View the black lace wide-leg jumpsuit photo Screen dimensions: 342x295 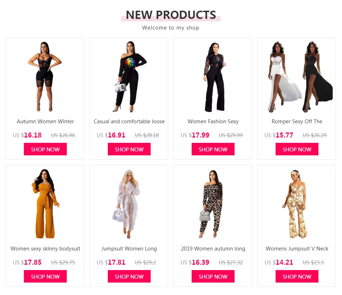click(213, 77)
